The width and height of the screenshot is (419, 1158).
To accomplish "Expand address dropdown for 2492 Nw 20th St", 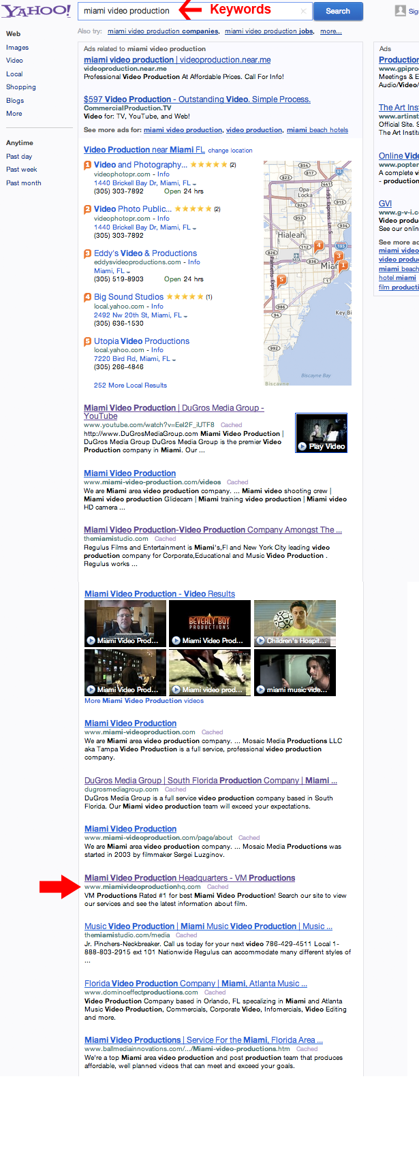I will [x=185, y=316].
